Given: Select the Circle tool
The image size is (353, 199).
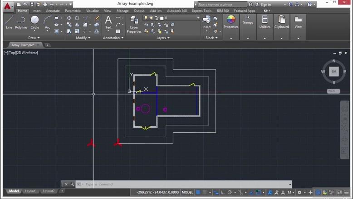Looking at the screenshot, I should [x=34, y=22].
